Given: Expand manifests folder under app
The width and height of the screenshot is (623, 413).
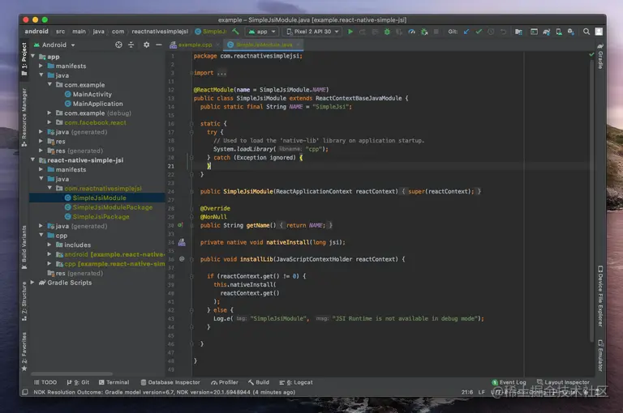Looking at the screenshot, I should tap(41, 66).
